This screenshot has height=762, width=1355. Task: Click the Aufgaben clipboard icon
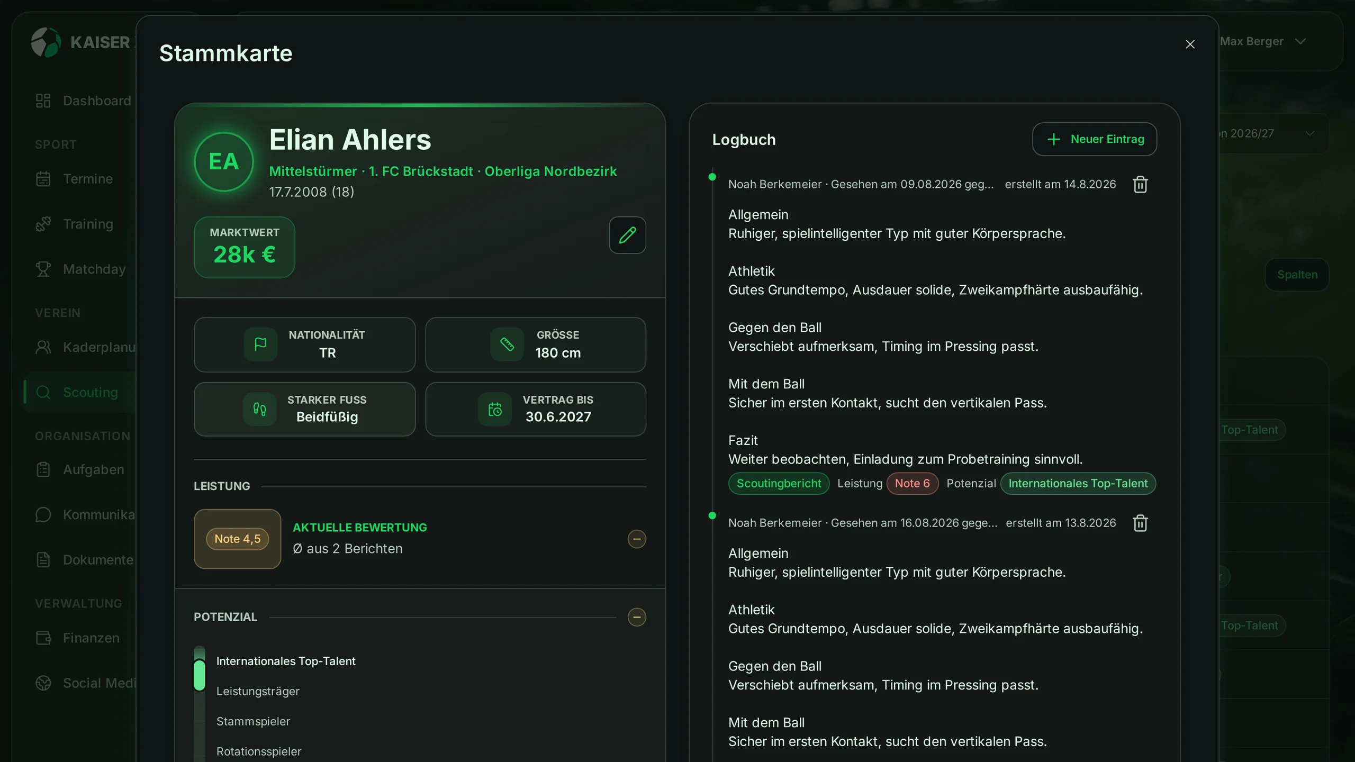click(x=43, y=469)
